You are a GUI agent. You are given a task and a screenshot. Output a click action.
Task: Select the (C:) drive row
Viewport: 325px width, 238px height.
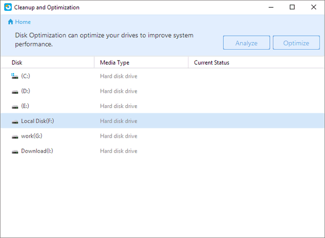(x=162, y=76)
